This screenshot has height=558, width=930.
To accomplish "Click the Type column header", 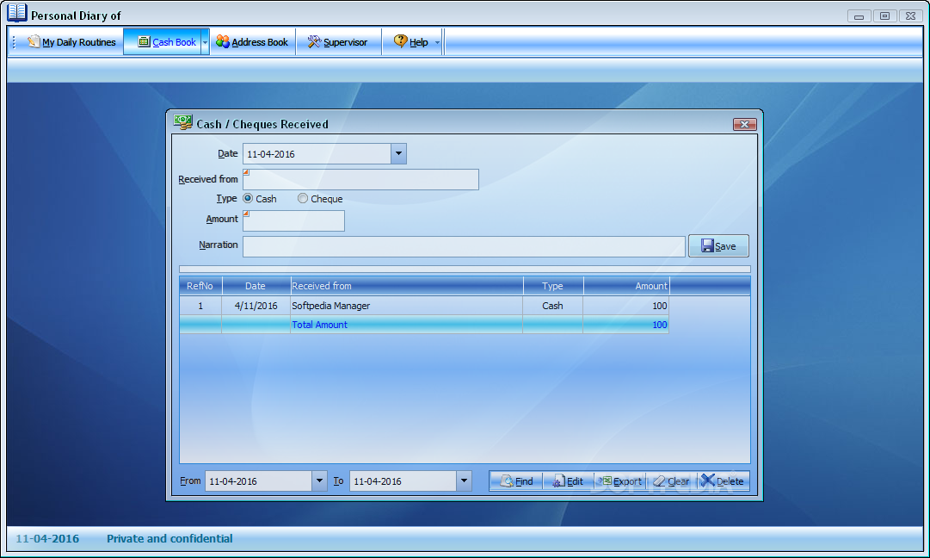I will point(553,286).
